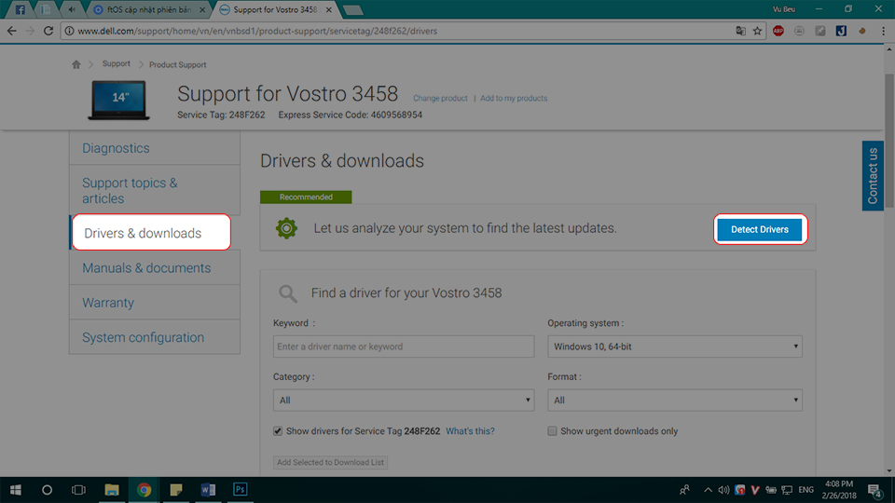
Task: Expand the Operating system dropdown
Action: click(675, 347)
